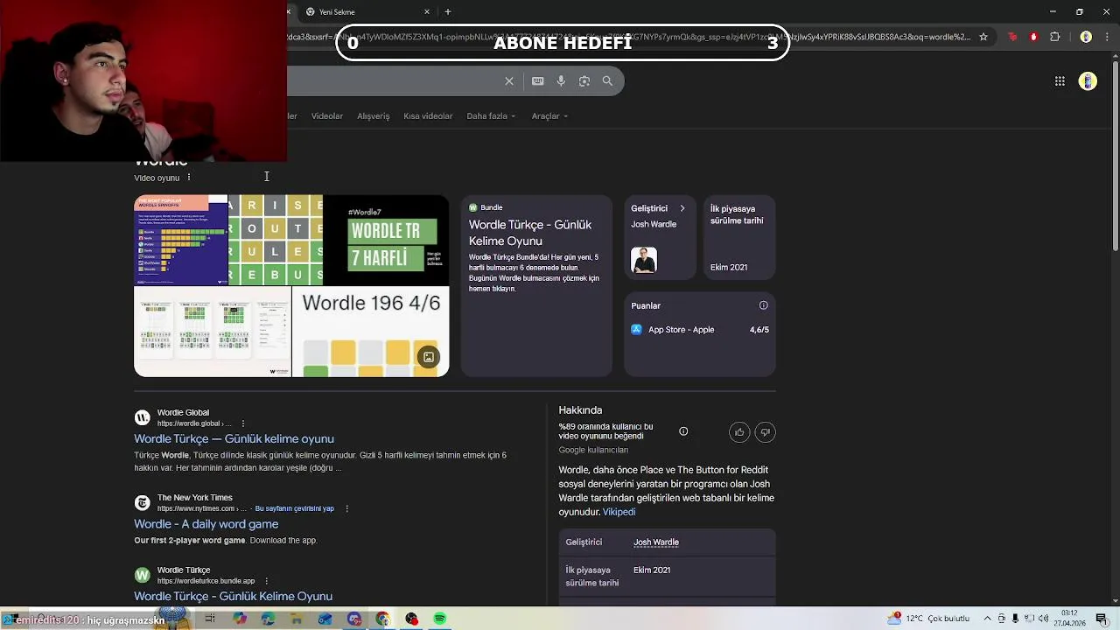The width and height of the screenshot is (1120, 630).
Task: Click İlk piyasaya sürülme tarihi card
Action: coord(739,237)
